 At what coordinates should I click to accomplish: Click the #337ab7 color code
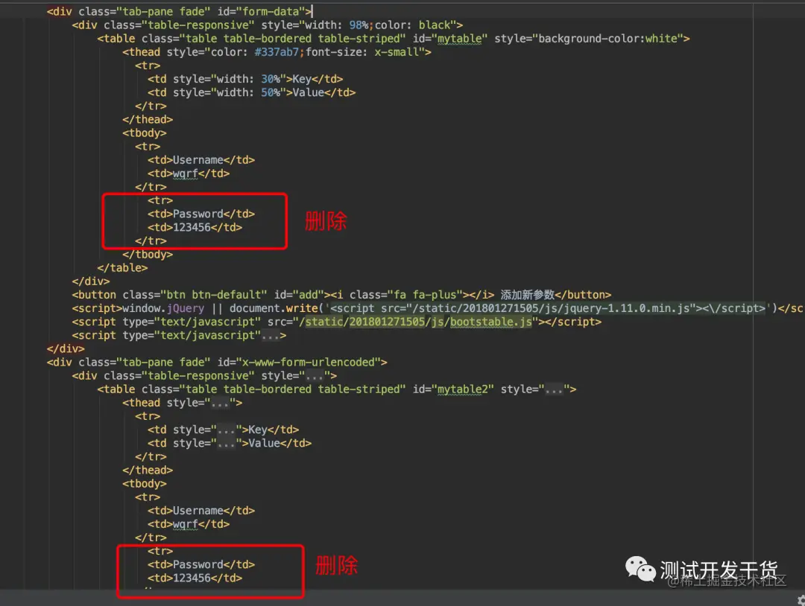click(277, 52)
